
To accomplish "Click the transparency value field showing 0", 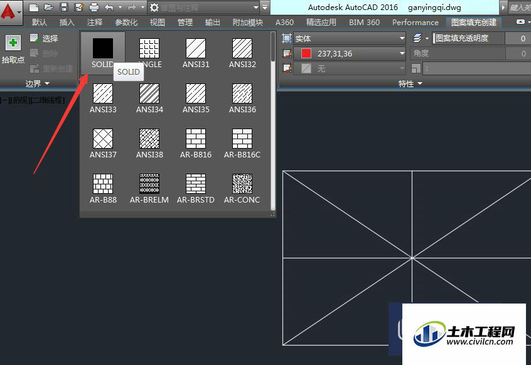I will click(518, 38).
